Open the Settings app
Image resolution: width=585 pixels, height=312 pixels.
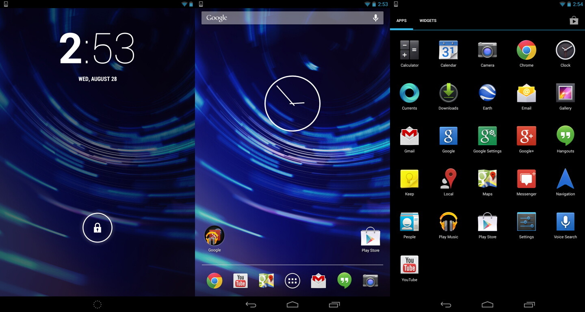tap(526, 222)
